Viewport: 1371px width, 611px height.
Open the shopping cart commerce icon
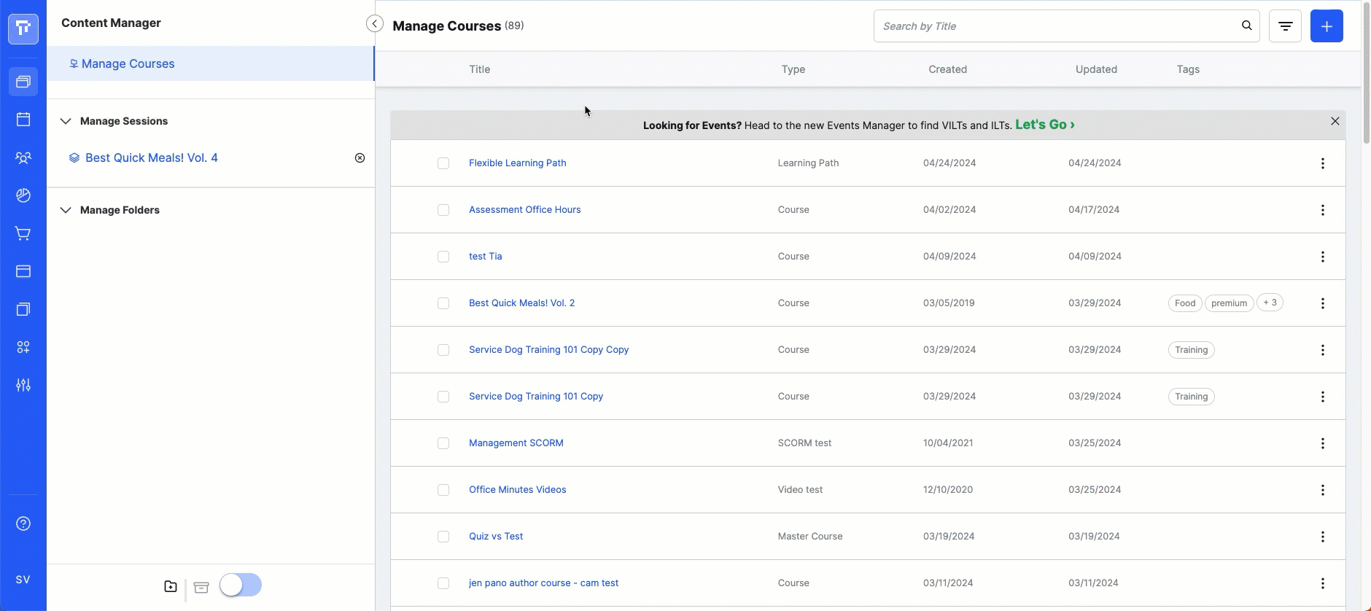pos(23,233)
